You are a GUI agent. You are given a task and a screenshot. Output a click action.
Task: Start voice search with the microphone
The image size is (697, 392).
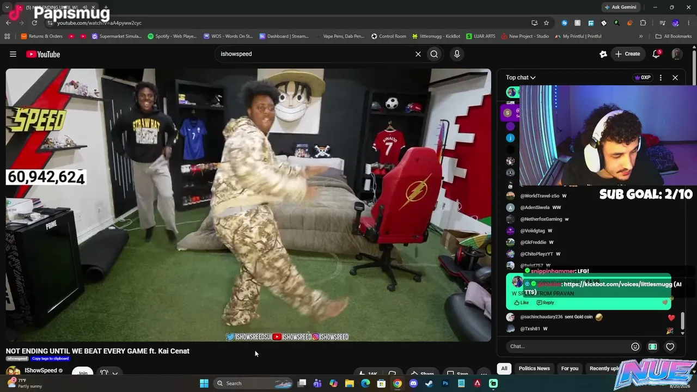pos(457,54)
